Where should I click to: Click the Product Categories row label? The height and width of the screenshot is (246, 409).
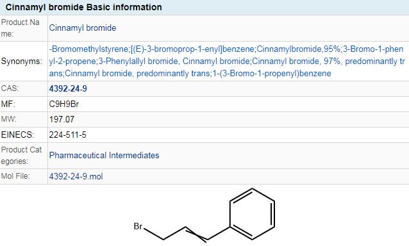(x=21, y=156)
